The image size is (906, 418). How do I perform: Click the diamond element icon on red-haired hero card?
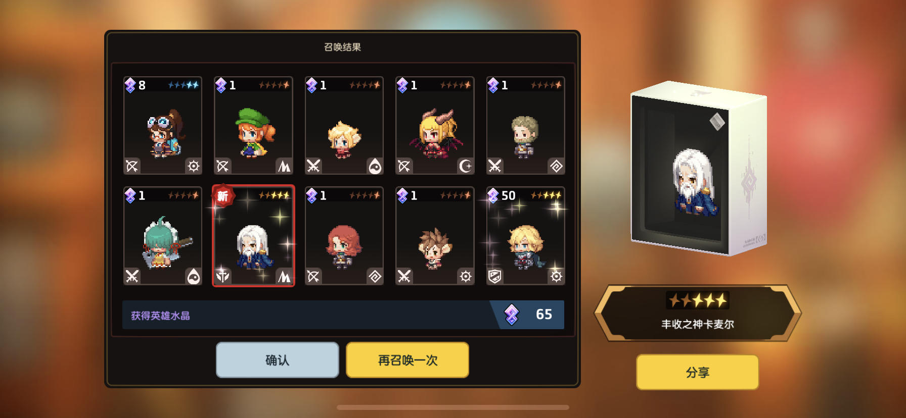tap(375, 276)
